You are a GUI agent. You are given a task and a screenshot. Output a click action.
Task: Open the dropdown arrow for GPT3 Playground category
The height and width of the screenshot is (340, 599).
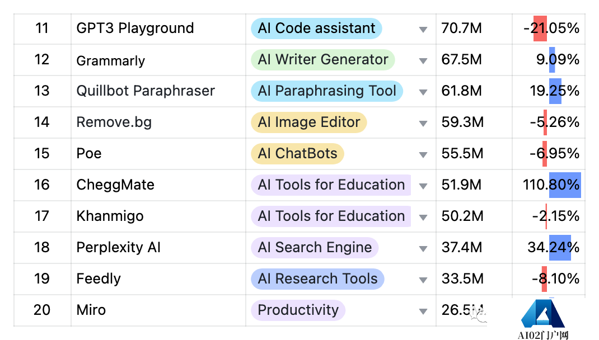[423, 29]
